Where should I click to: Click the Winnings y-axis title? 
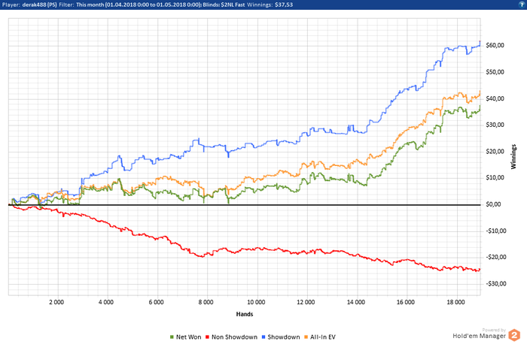[x=513, y=156]
